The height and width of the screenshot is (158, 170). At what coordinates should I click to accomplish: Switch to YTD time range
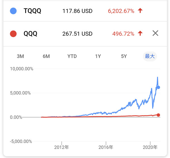click(x=72, y=56)
